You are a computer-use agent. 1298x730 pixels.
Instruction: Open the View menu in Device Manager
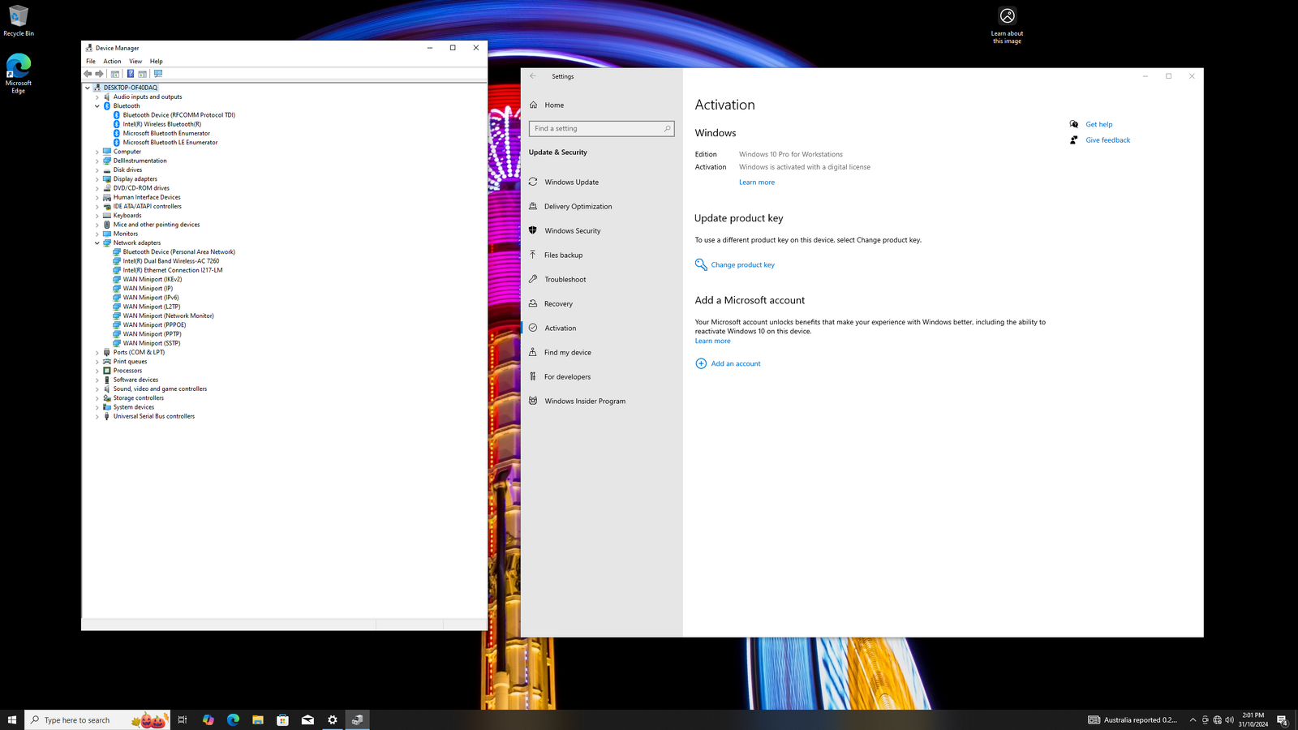tap(135, 62)
